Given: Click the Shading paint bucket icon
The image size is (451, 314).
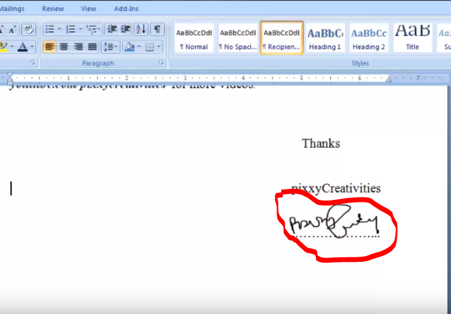Looking at the screenshot, I should point(129,47).
